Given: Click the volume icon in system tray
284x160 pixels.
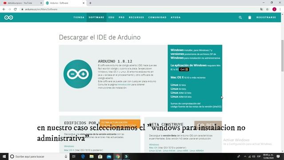Looking at the screenshot, I should [253, 156].
